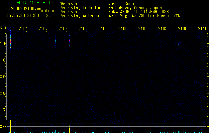Click the meteor echo just after 2103
Viewport: 209px width, 133px height.
[x=69, y=41]
